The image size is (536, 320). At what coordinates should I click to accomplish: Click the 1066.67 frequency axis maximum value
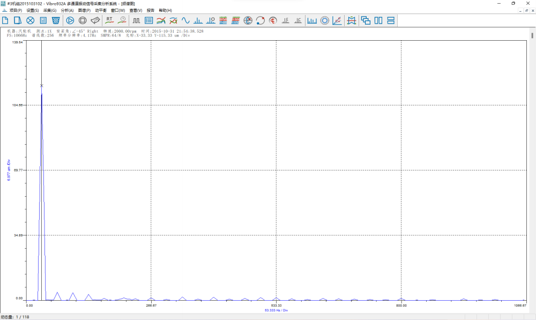click(520, 306)
